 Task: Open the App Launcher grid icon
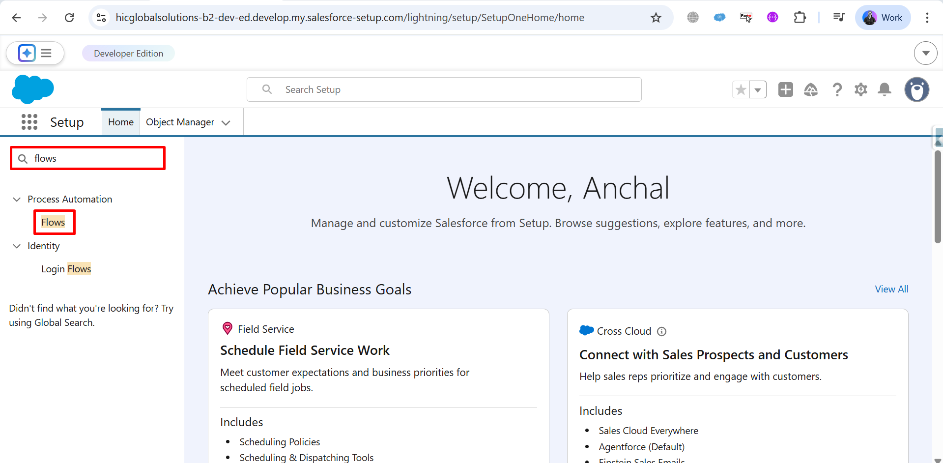tap(29, 122)
